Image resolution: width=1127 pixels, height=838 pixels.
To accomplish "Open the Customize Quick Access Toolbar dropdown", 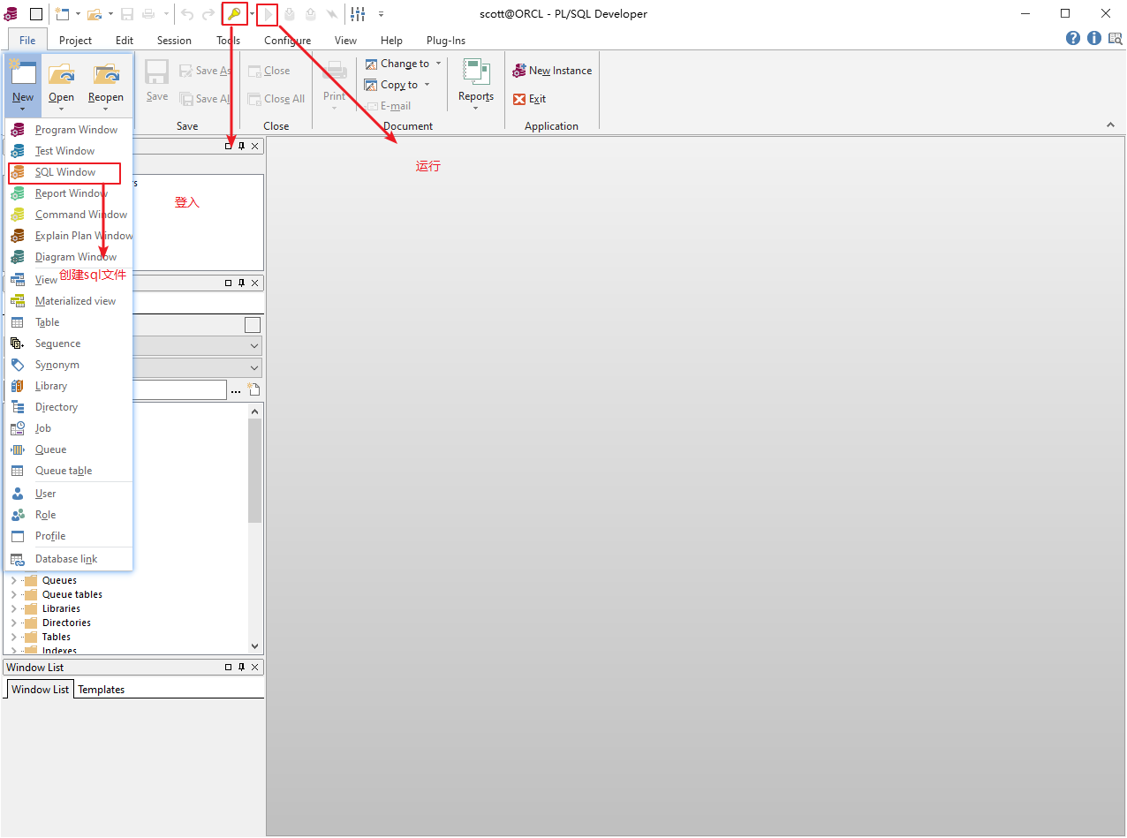I will [381, 14].
